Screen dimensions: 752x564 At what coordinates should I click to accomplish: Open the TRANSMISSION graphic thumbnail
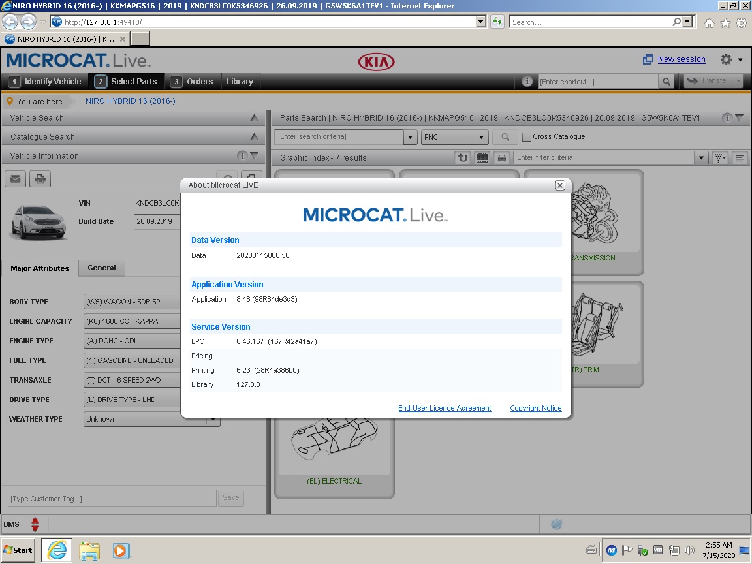click(x=606, y=223)
